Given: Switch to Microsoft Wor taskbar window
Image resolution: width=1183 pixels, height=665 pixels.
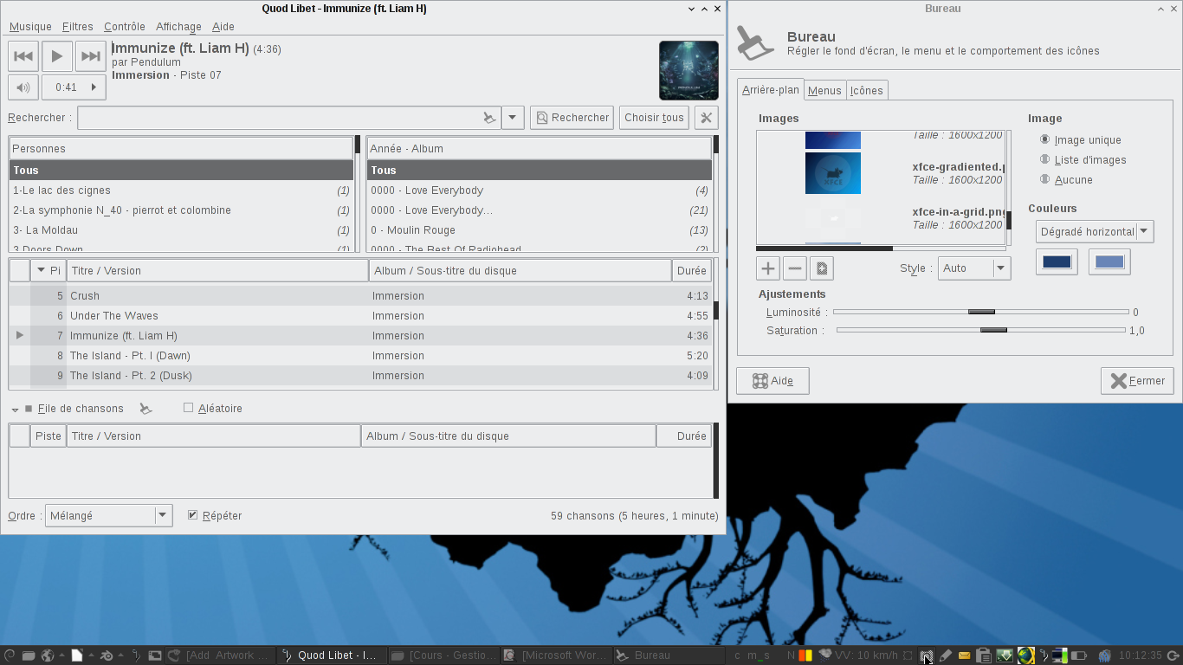Looking at the screenshot, I should [x=556, y=655].
